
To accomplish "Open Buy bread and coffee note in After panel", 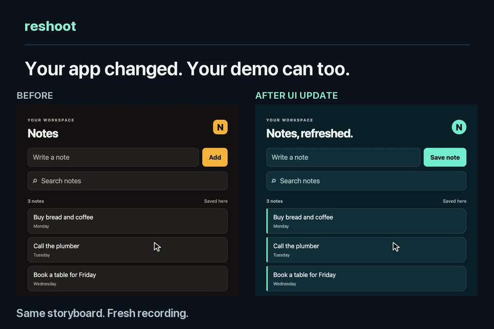I will (x=366, y=221).
